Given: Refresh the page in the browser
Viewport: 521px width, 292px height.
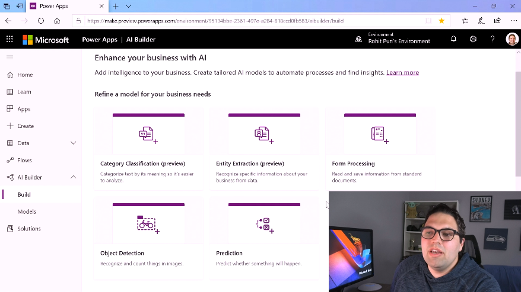Looking at the screenshot, I should pos(41,21).
